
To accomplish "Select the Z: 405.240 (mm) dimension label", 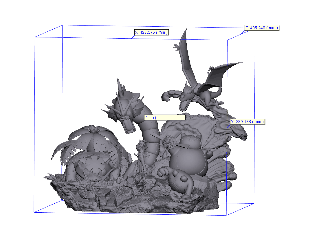I will point(261,28).
